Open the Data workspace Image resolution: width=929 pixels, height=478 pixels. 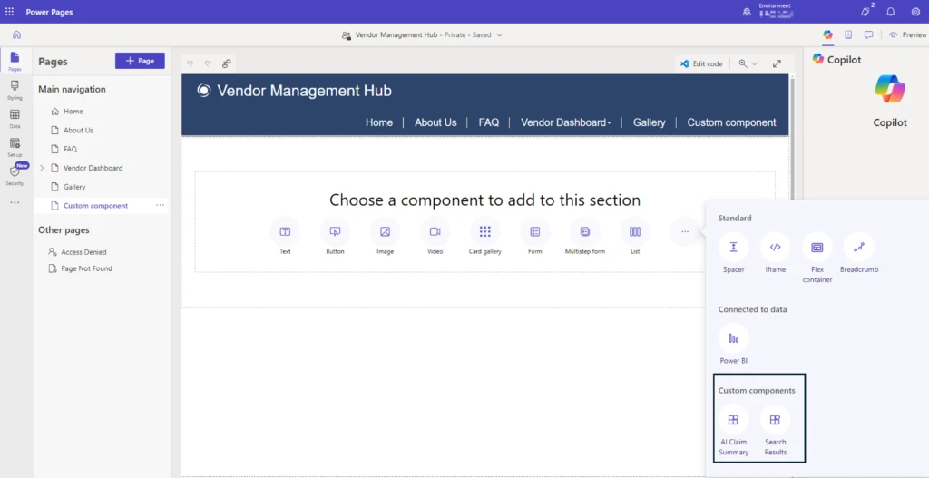pyautogui.click(x=15, y=118)
